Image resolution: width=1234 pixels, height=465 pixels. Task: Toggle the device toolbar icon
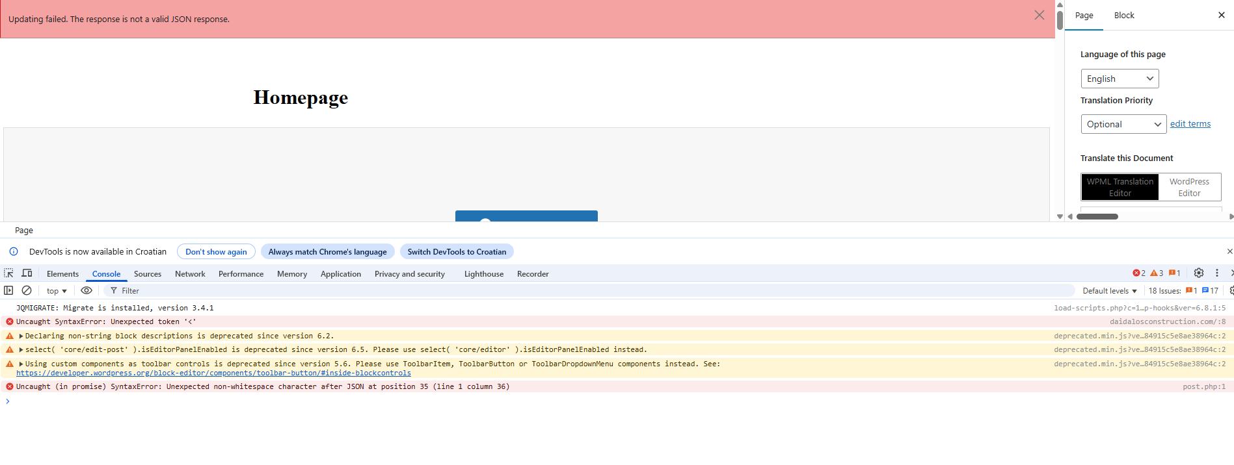click(27, 273)
